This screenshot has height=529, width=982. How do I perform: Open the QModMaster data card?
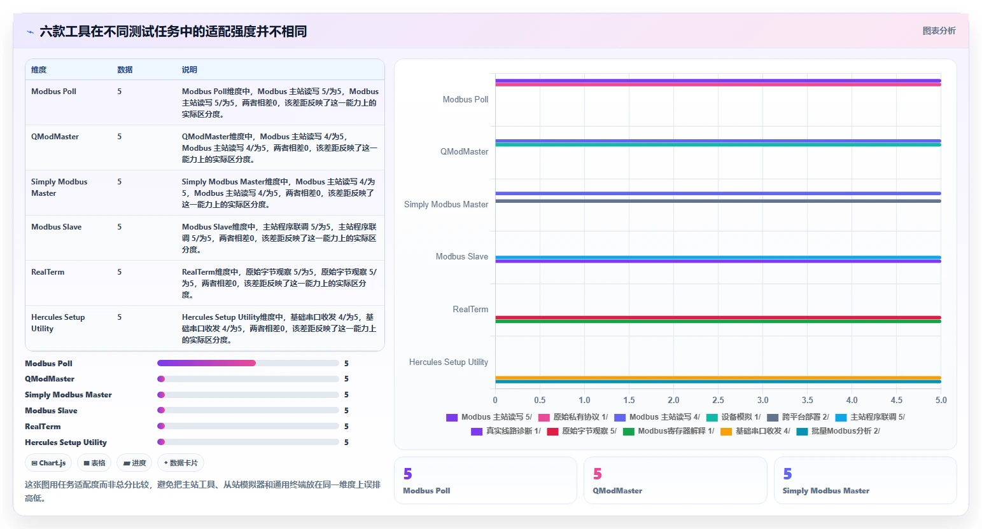point(675,481)
